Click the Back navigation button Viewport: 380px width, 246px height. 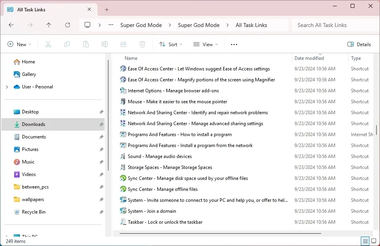point(11,25)
